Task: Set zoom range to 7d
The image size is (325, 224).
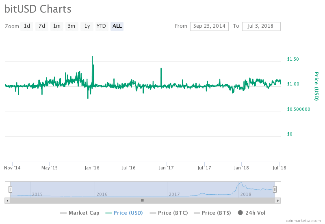Action: 42,26
